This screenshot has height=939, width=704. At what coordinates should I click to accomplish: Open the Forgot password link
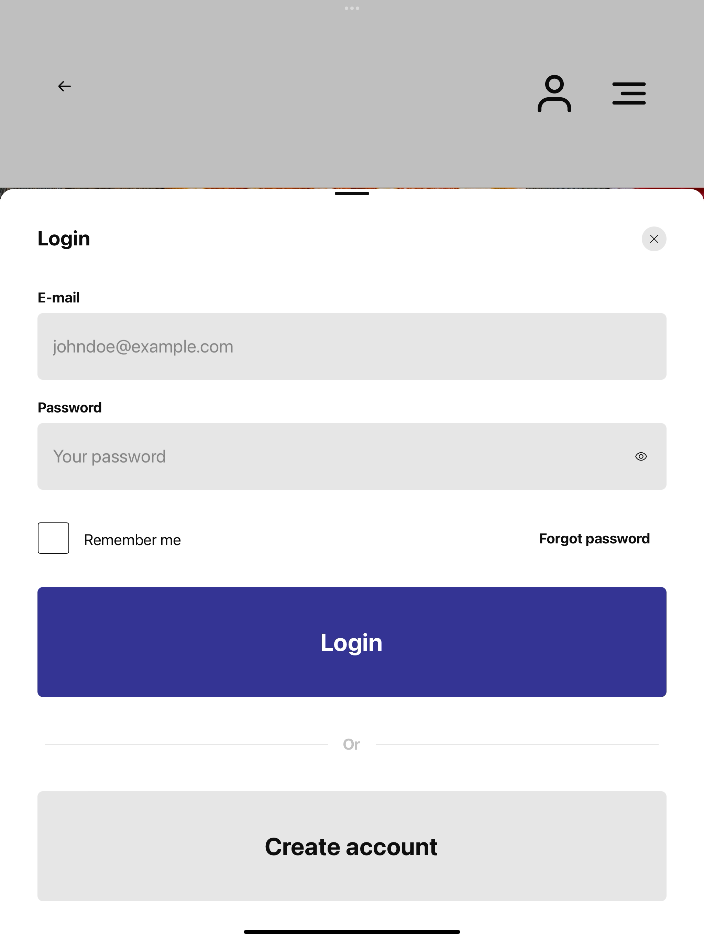594,539
